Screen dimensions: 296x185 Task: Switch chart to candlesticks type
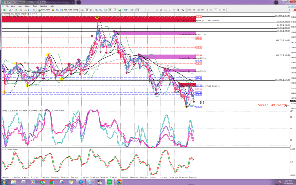[x=87, y=10]
